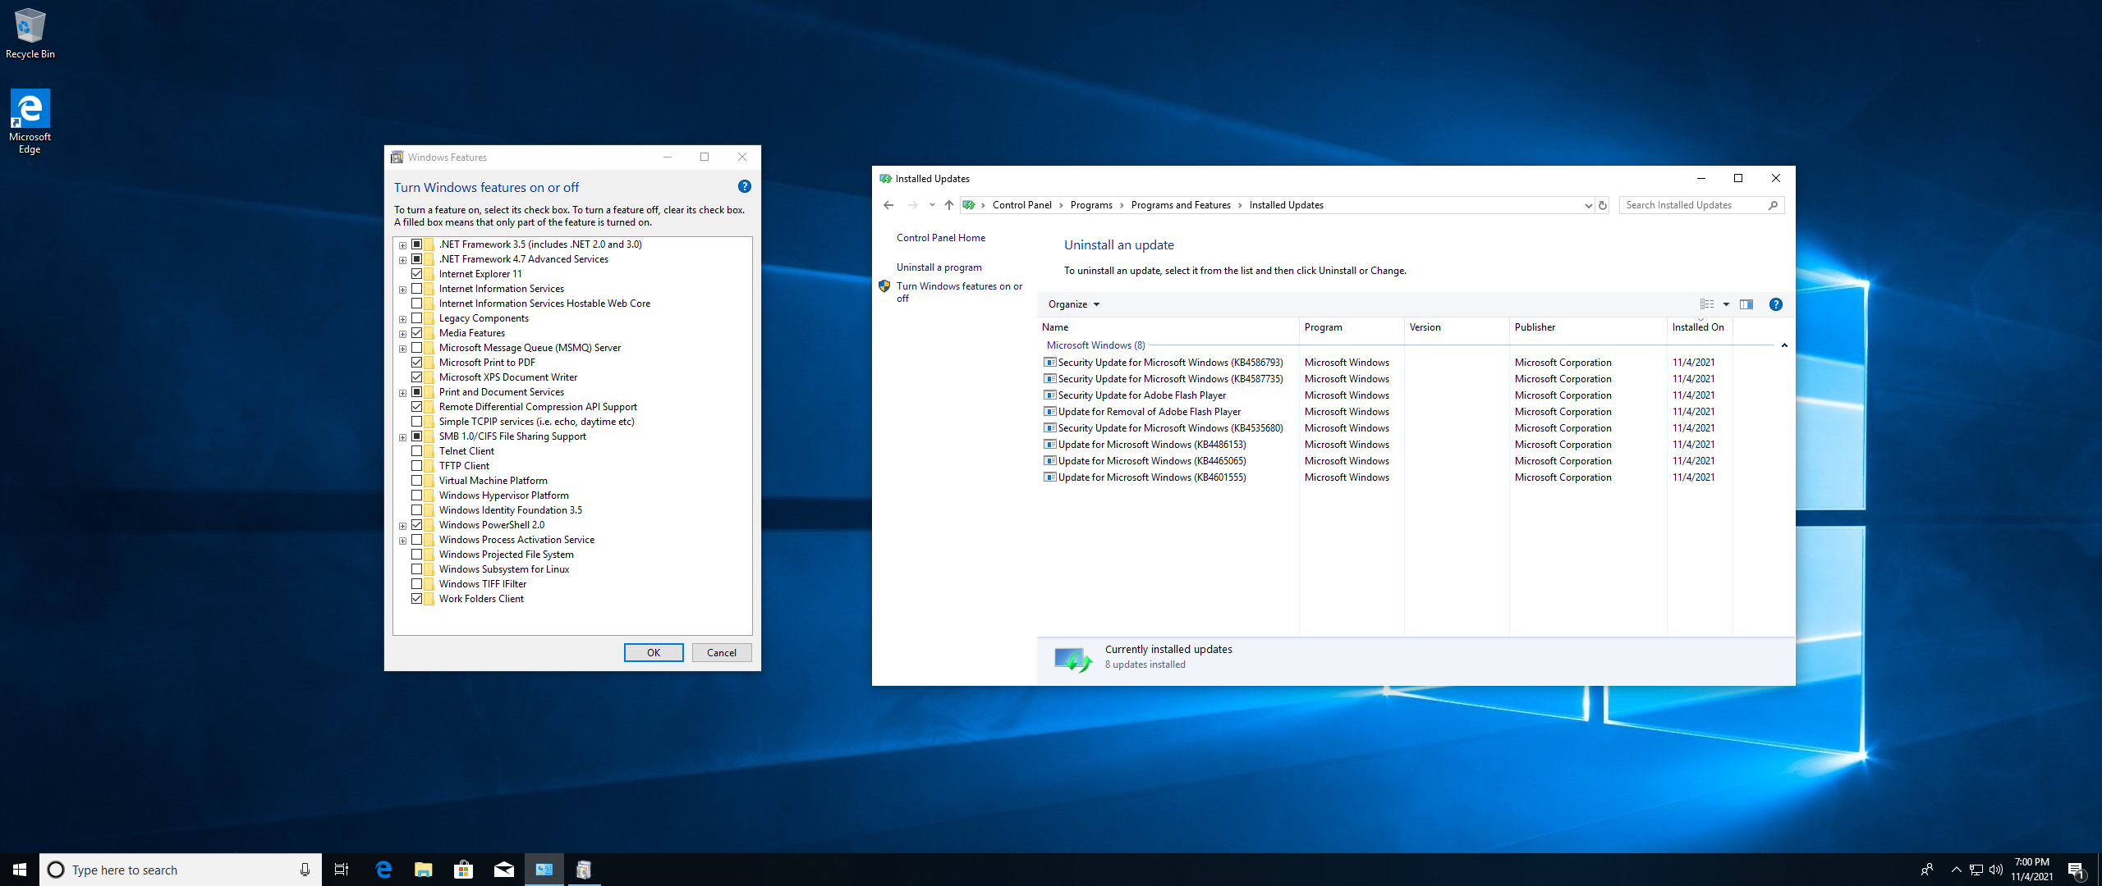Image resolution: width=2102 pixels, height=886 pixels.
Task: Expand SMB 1.0/CIFS File Sharing Support node
Action: [x=402, y=437]
